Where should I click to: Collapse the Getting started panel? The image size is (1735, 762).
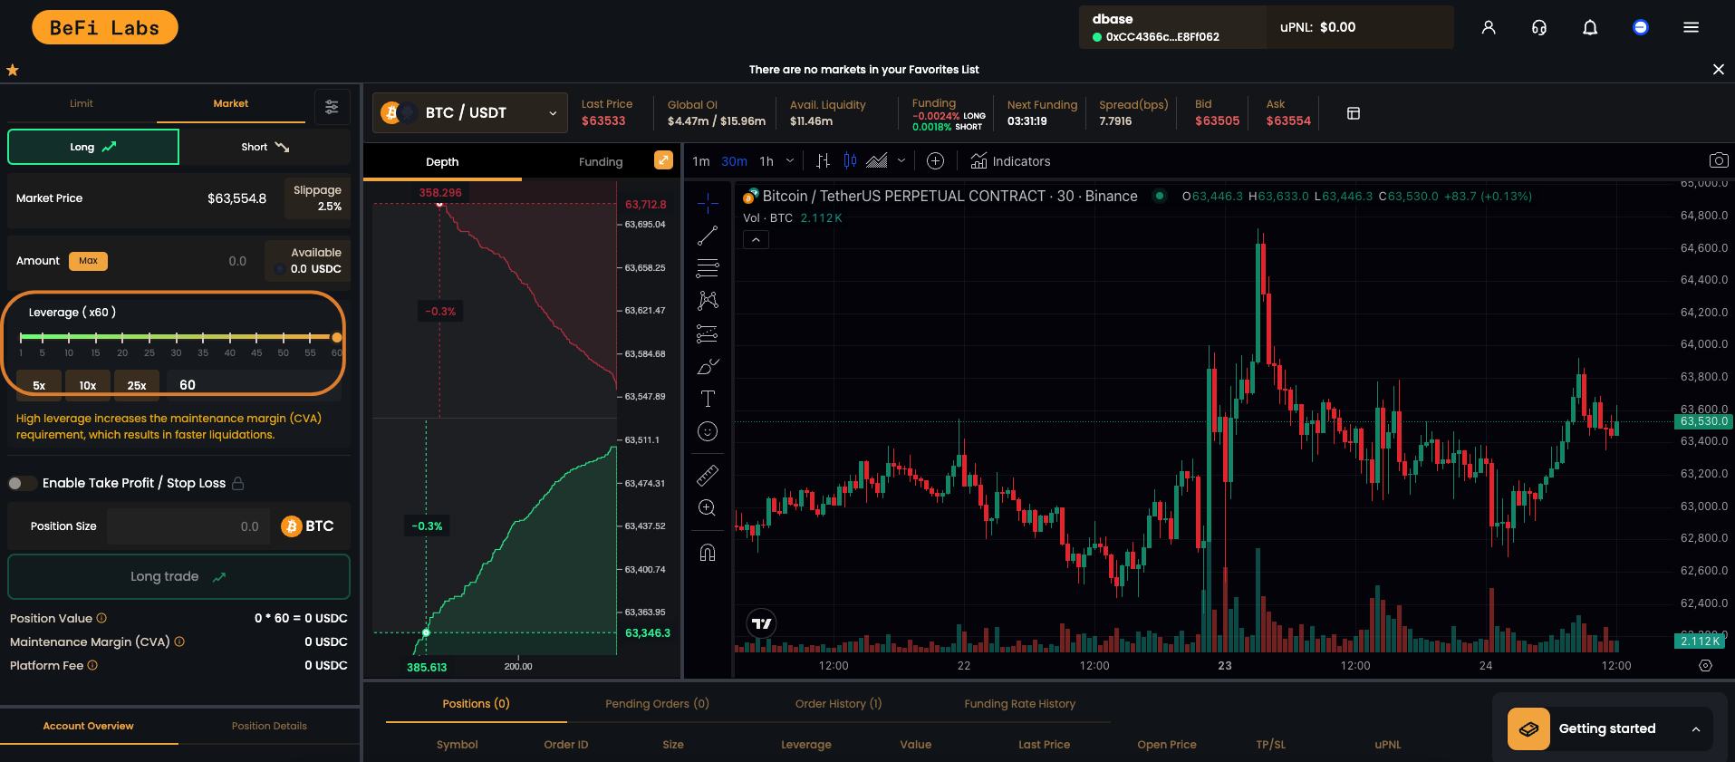tap(1695, 729)
